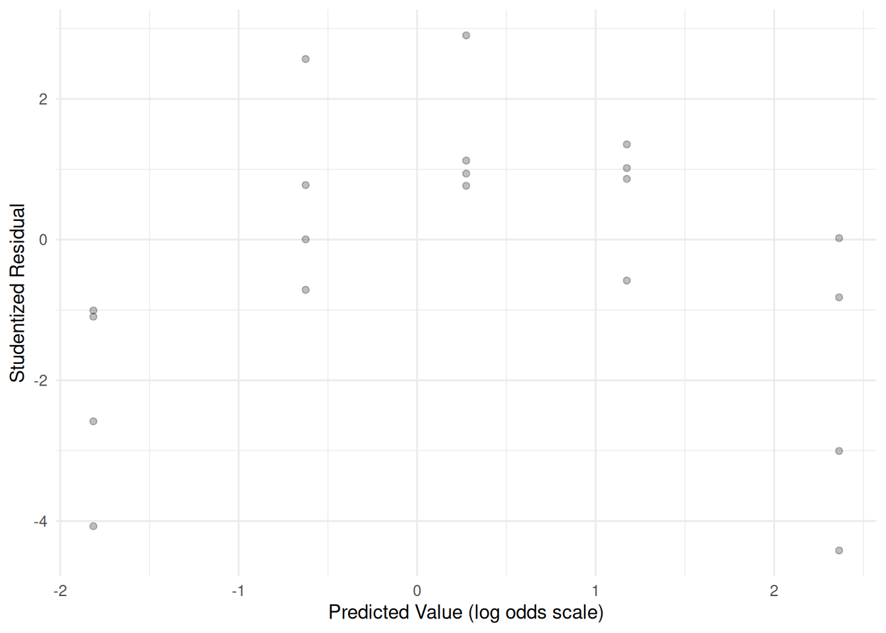Select the rightmost column's point near residual -3
This screenshot has height=633, width=886.
[839, 451]
